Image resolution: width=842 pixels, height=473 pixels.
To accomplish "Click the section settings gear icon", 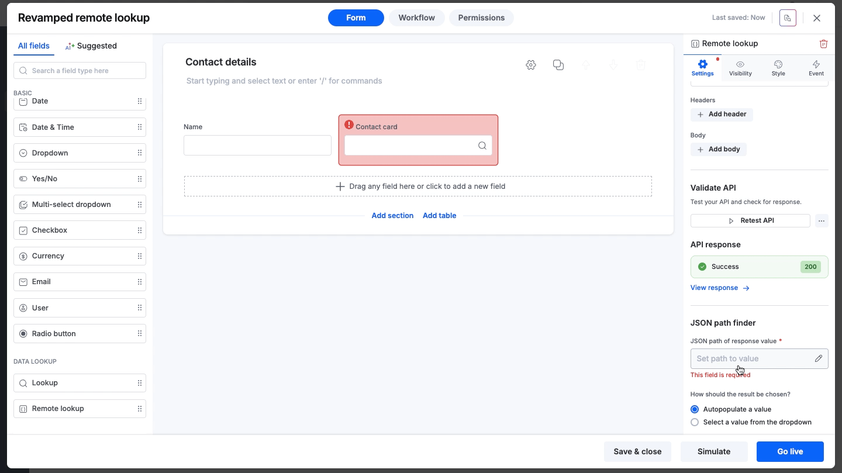I will [531, 65].
